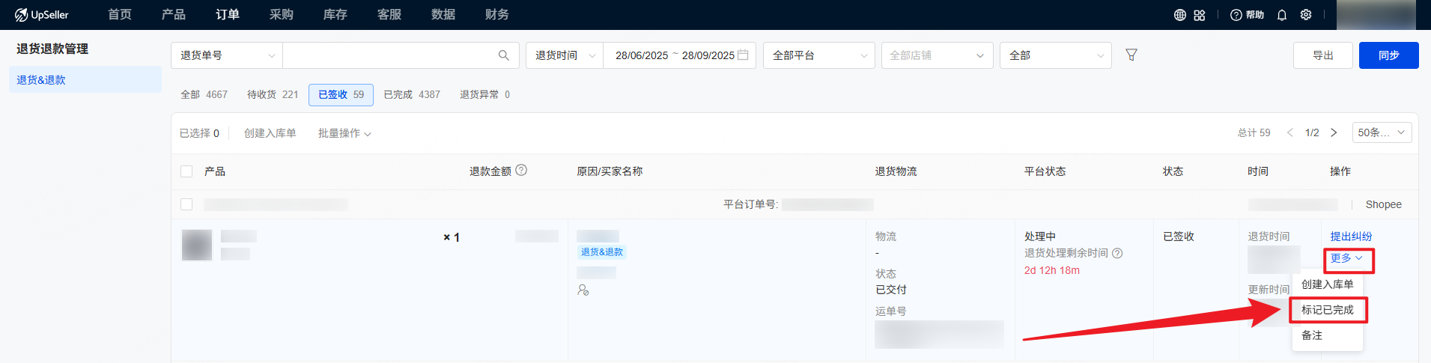This screenshot has width=1431, height=363.
Task: Expand the 退货单号 search type dropdown
Action: point(227,55)
